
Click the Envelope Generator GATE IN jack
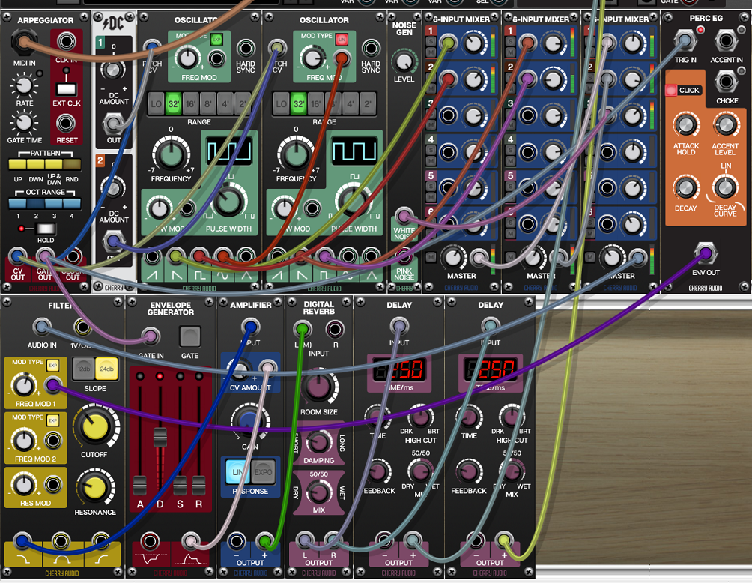click(x=151, y=336)
